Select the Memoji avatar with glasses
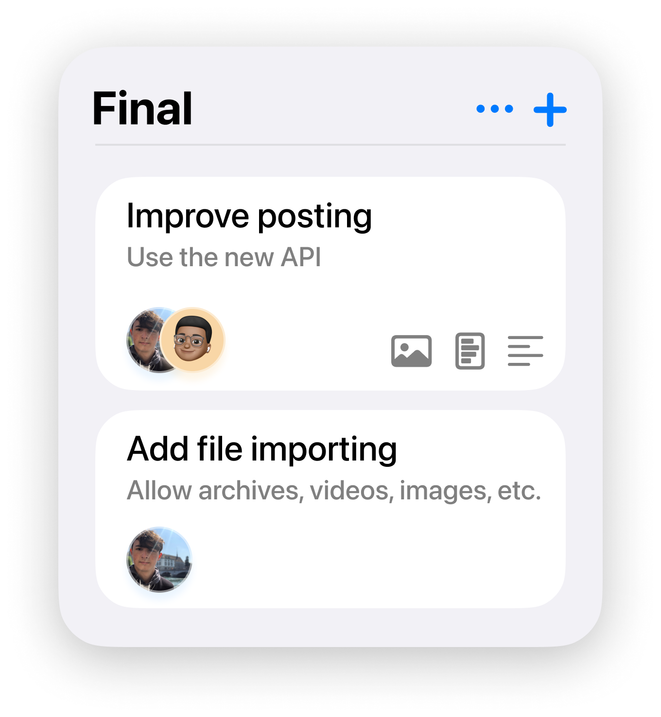The width and height of the screenshot is (661, 717). pyautogui.click(x=193, y=340)
